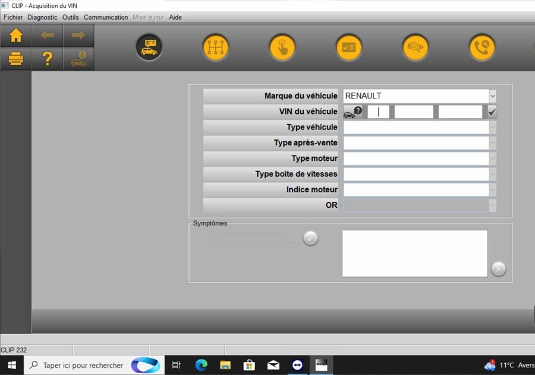Open the Mail app from the taskbar
This screenshot has height=375, width=535.
click(x=273, y=365)
